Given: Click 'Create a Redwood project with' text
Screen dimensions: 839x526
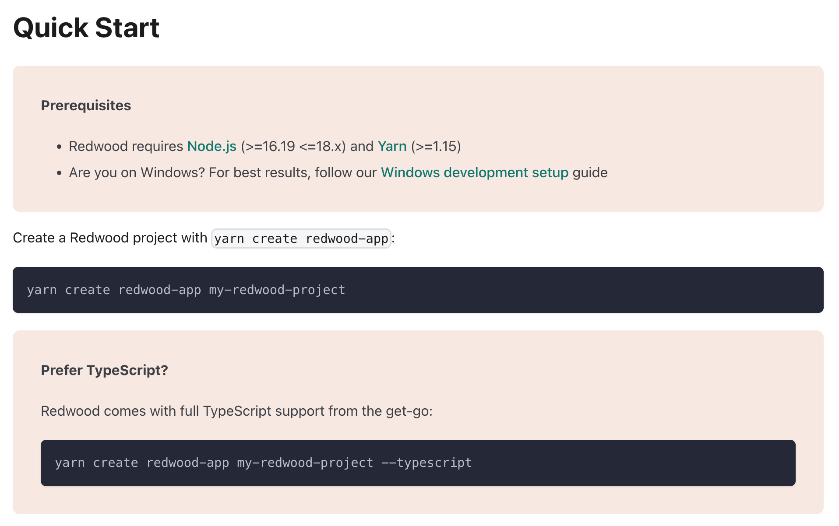Looking at the screenshot, I should [110, 238].
